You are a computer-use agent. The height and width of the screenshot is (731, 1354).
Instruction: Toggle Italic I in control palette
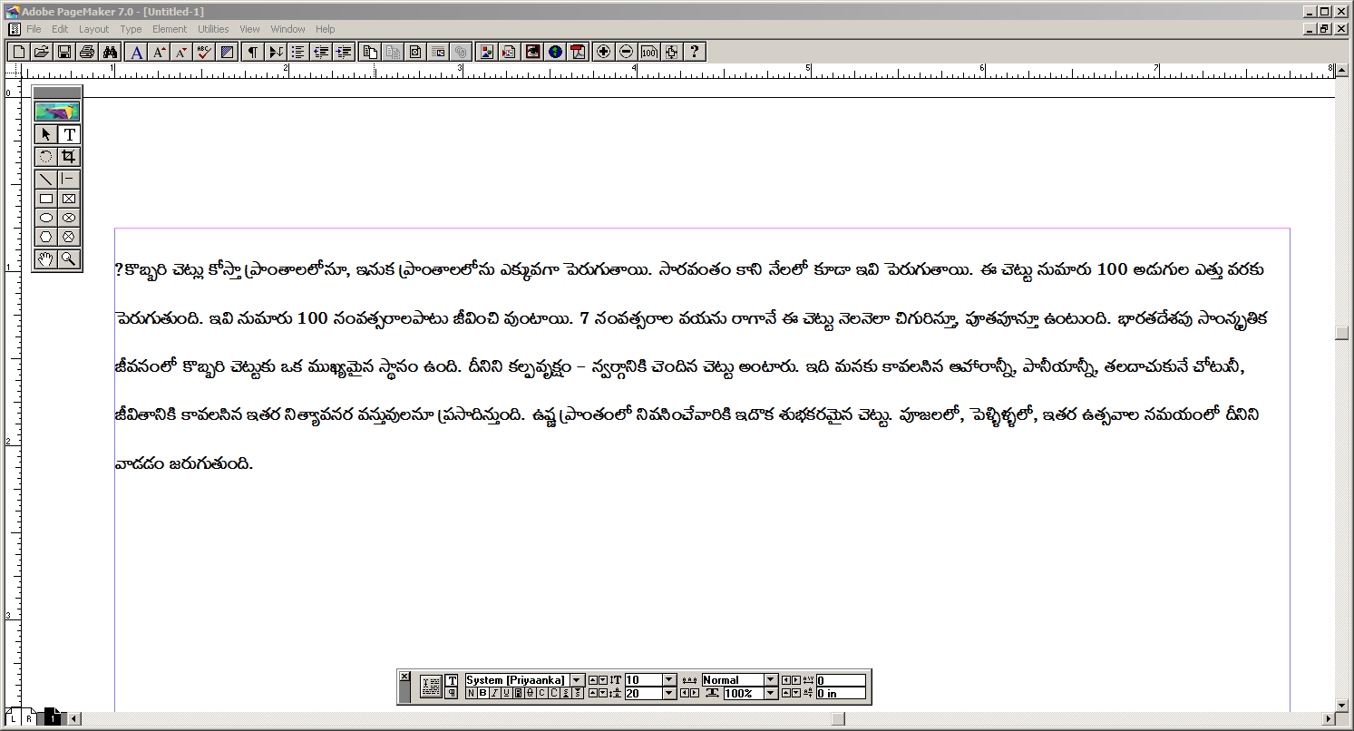point(494,693)
